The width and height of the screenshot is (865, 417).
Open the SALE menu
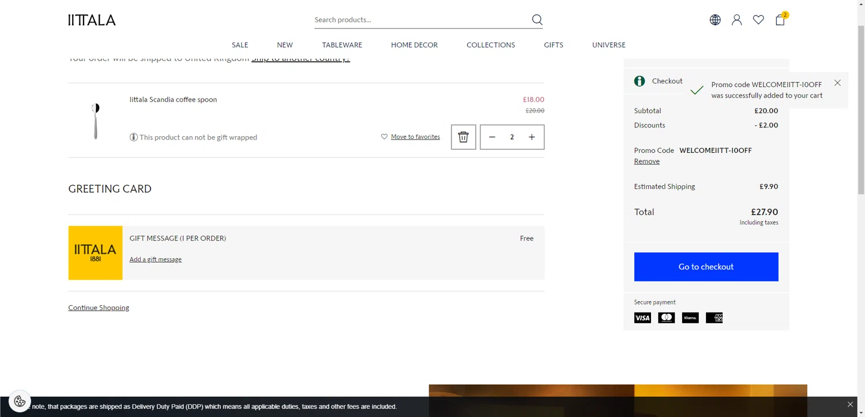pos(240,45)
